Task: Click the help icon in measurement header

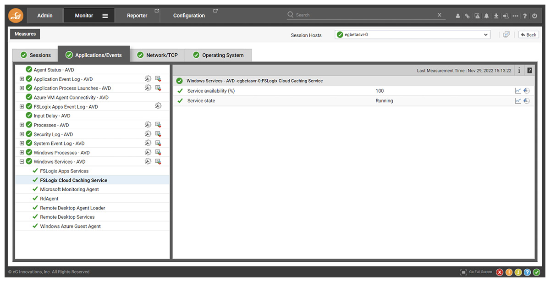Action: coord(529,71)
